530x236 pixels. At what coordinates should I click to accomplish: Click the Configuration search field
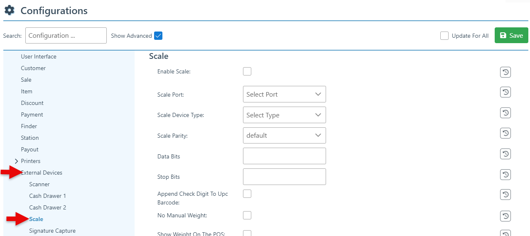tap(66, 36)
